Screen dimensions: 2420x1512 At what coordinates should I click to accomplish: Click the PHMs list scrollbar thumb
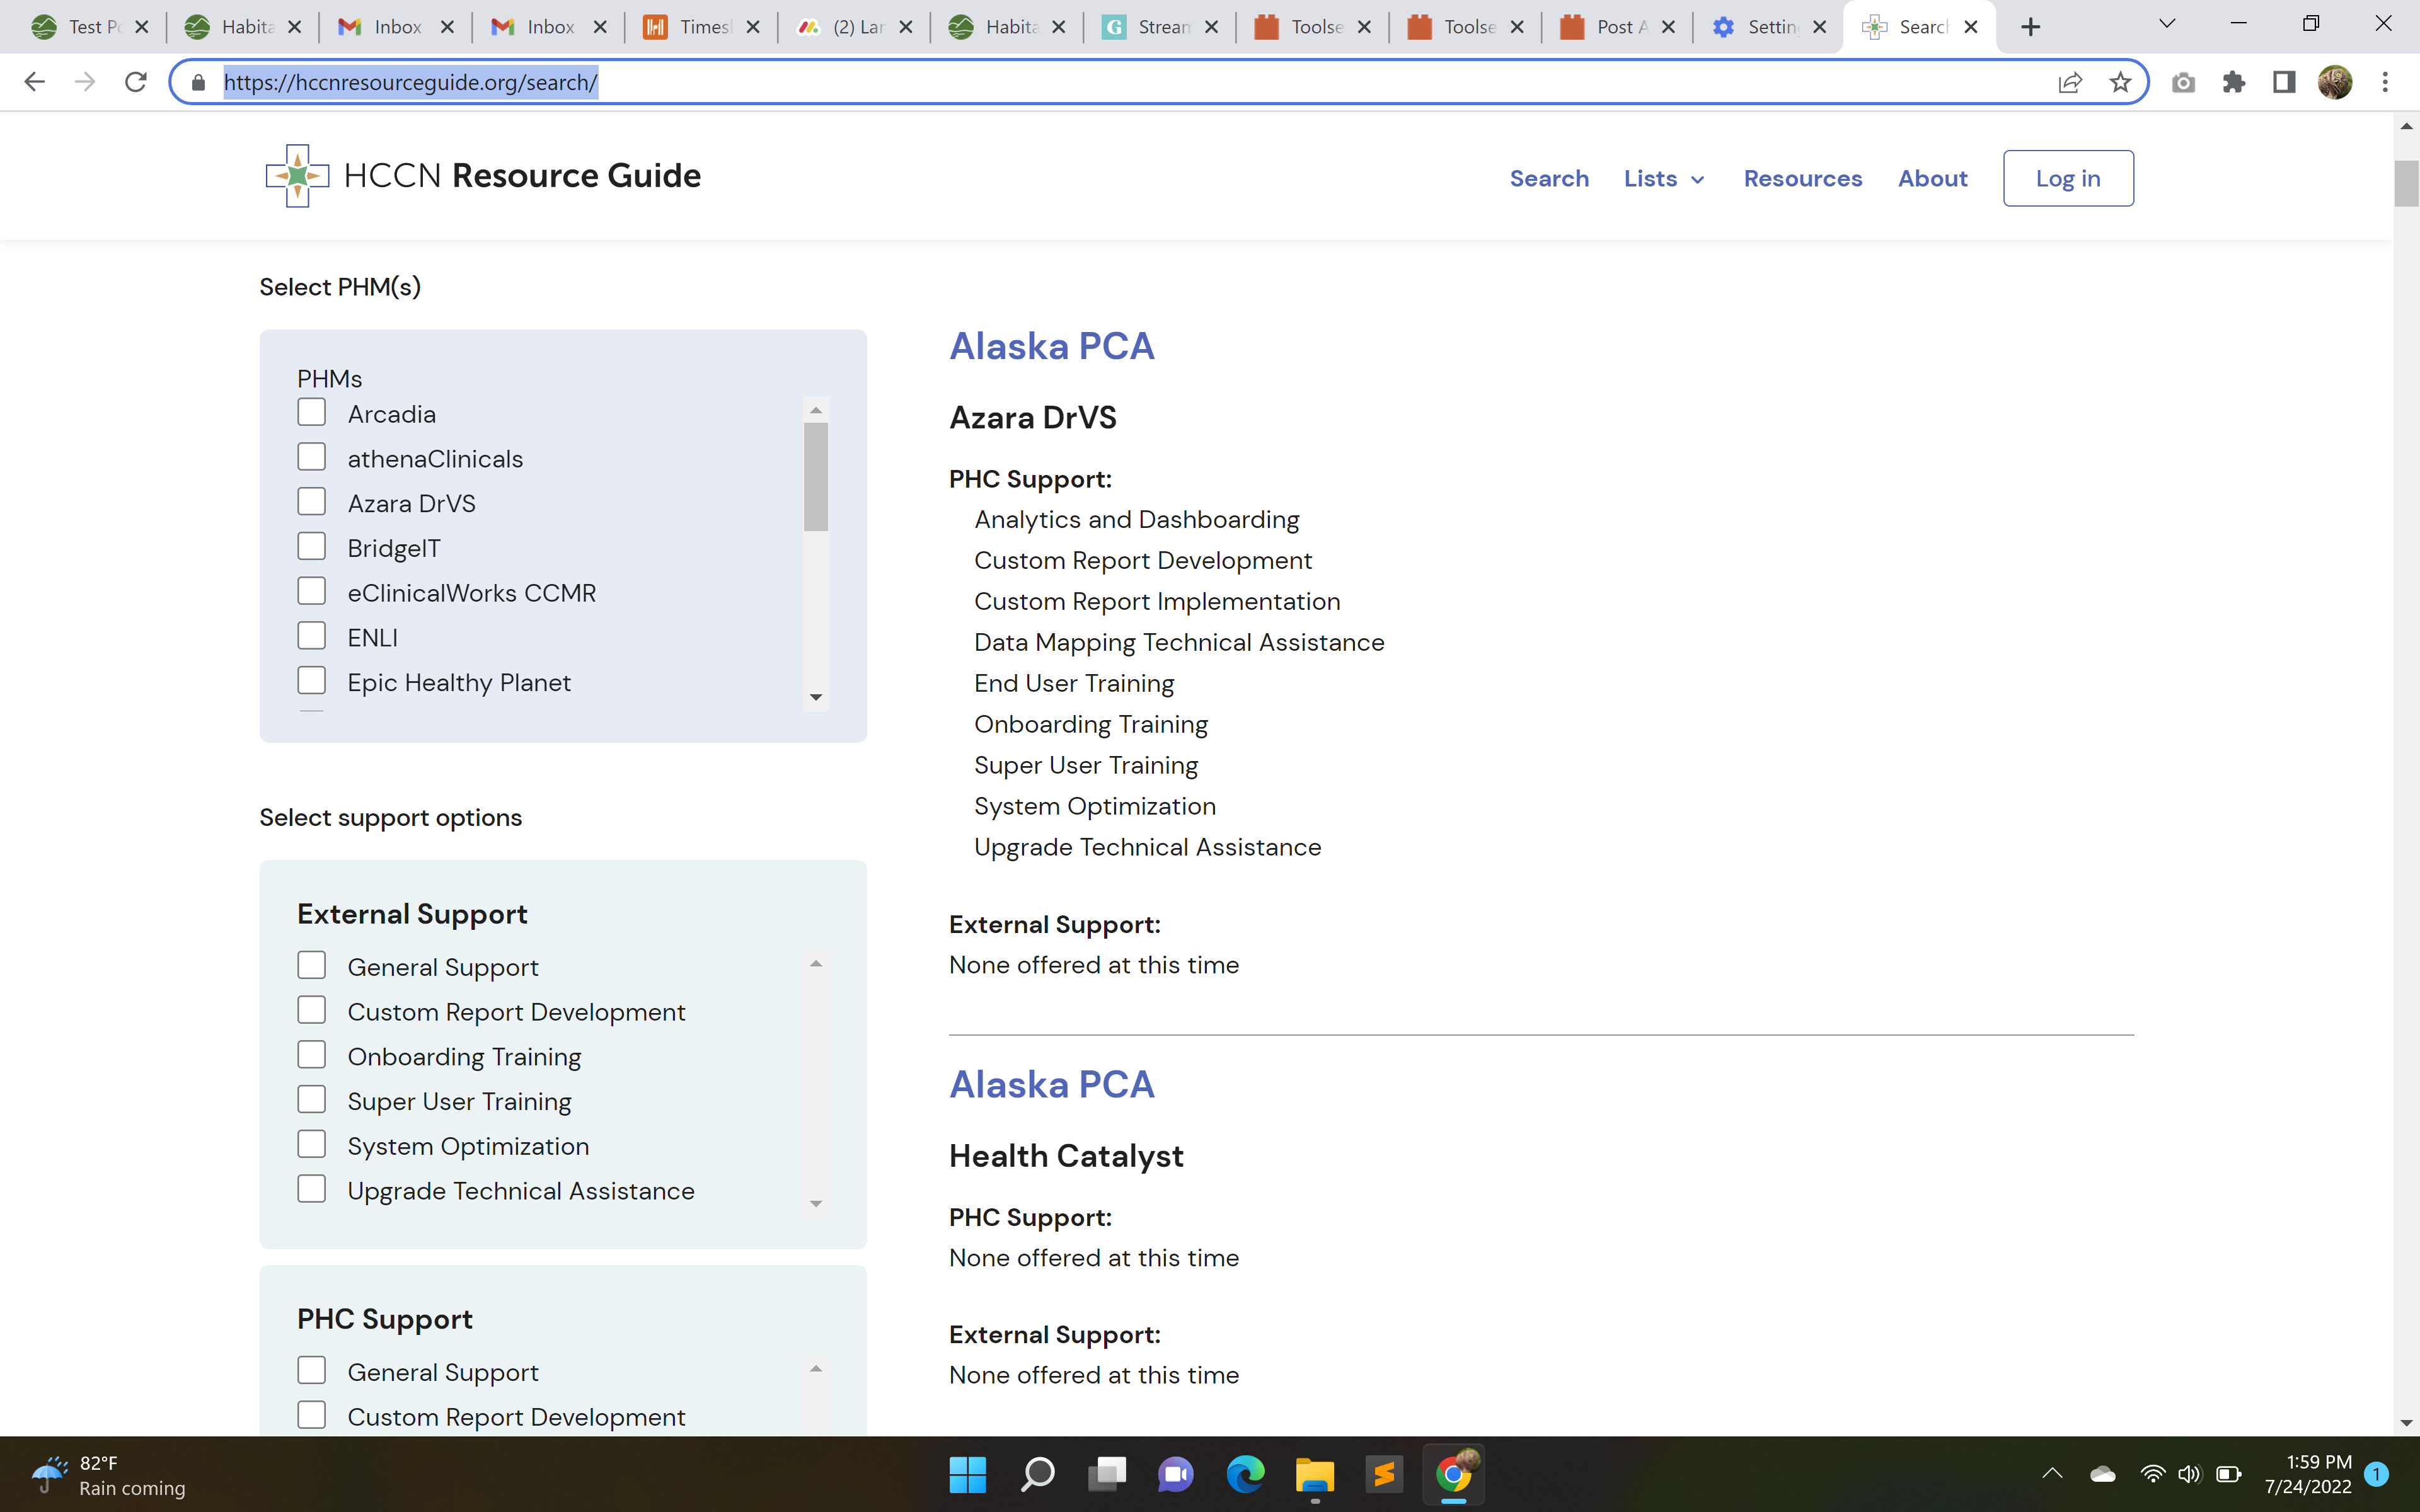816,476
